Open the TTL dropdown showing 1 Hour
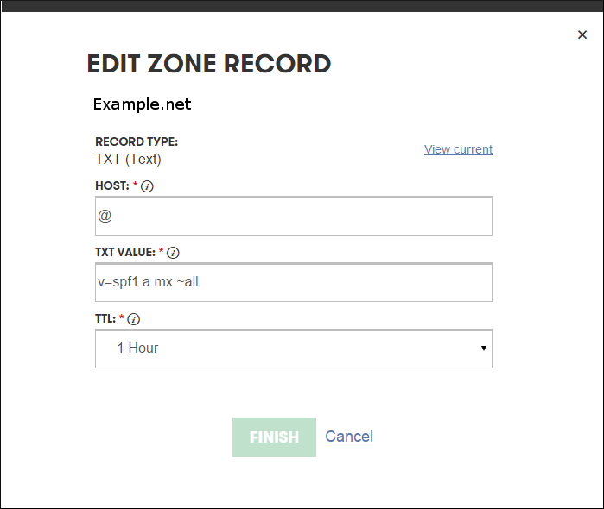The width and height of the screenshot is (604, 509). [294, 349]
